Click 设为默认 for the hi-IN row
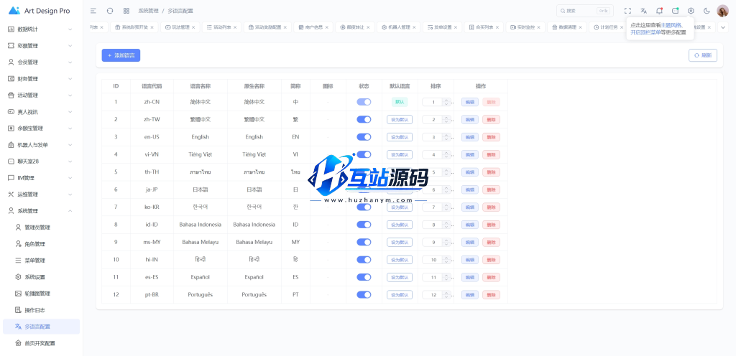The width and height of the screenshot is (736, 356). [400, 260]
